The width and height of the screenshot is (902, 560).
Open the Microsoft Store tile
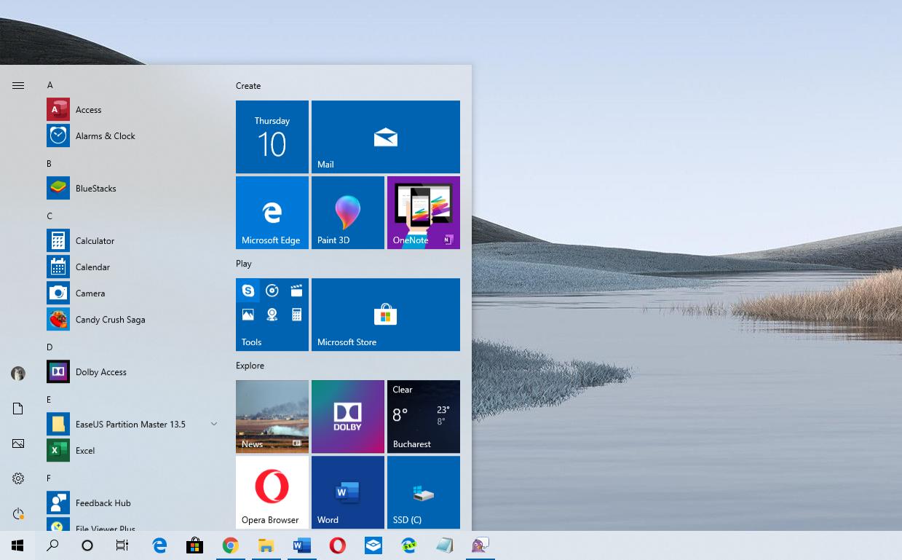click(386, 315)
